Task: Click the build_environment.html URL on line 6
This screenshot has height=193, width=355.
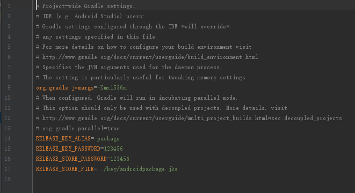Action: coord(150,57)
